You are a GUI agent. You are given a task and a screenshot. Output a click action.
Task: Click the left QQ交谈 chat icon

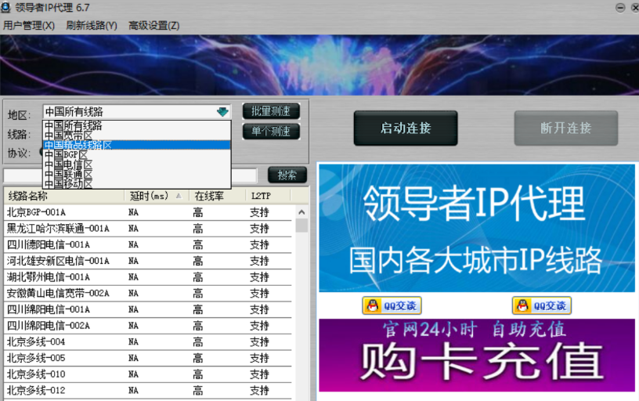[392, 305]
